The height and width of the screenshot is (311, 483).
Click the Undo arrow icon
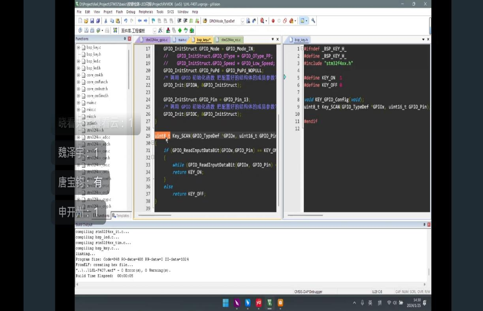coord(126,21)
